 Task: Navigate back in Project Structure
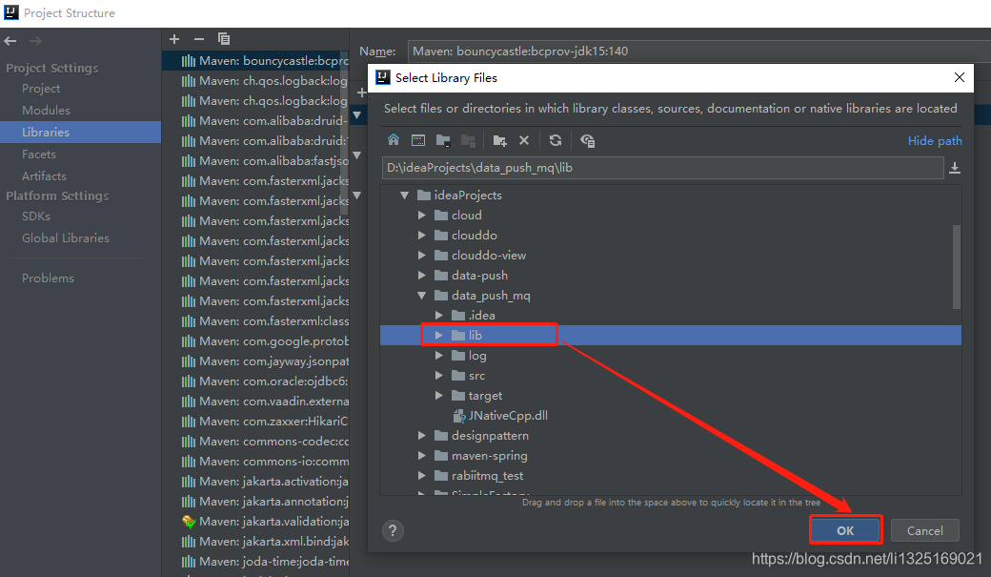coord(10,41)
